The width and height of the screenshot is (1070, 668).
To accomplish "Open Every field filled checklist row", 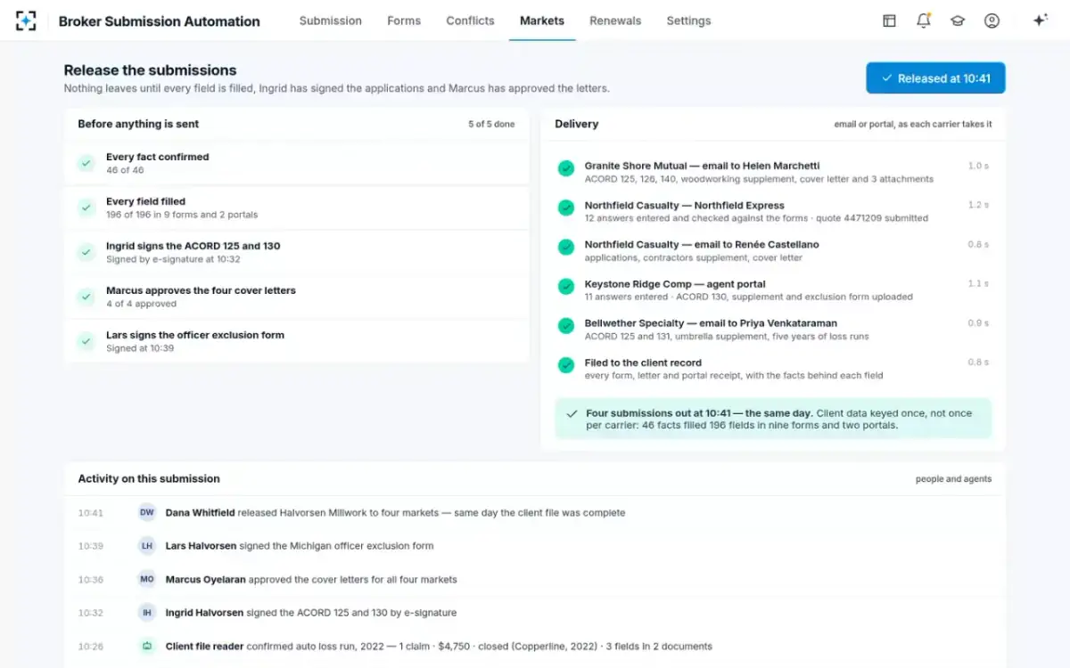I will click(296, 208).
